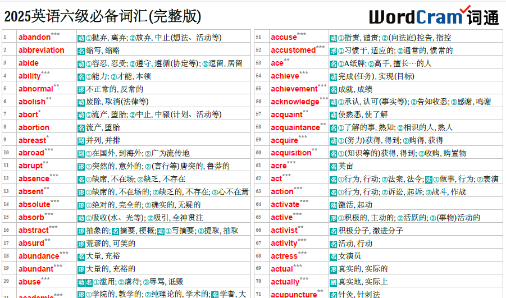Click the title 2025英语六级必备词汇(完整版)
The image size is (506, 298).
(102, 16)
